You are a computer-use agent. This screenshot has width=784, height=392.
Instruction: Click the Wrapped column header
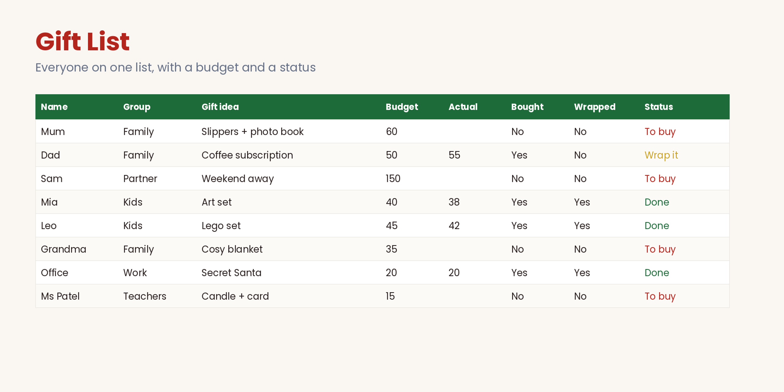click(595, 107)
